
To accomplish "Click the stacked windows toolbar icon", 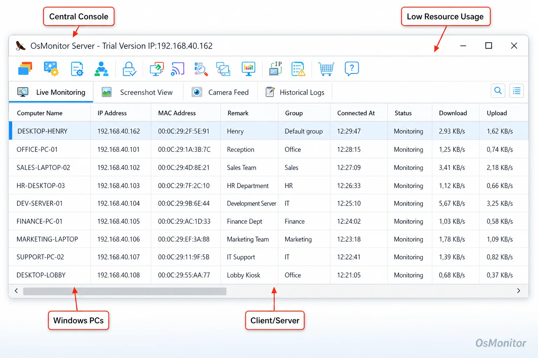I will (x=25, y=69).
